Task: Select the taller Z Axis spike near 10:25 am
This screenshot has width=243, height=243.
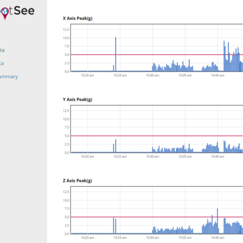Action: 113,226
